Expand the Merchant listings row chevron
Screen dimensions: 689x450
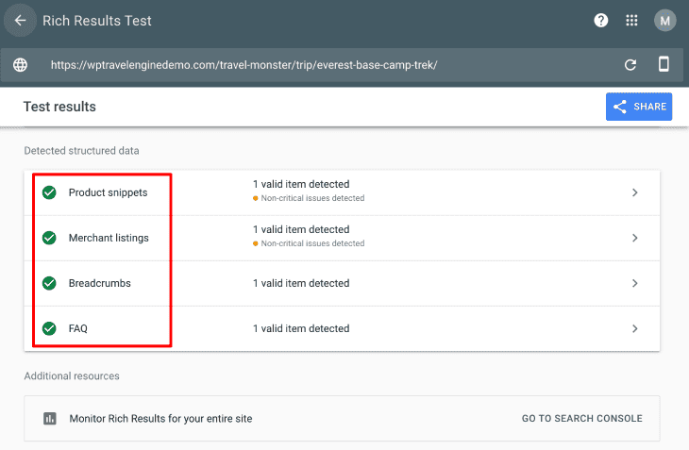(634, 238)
